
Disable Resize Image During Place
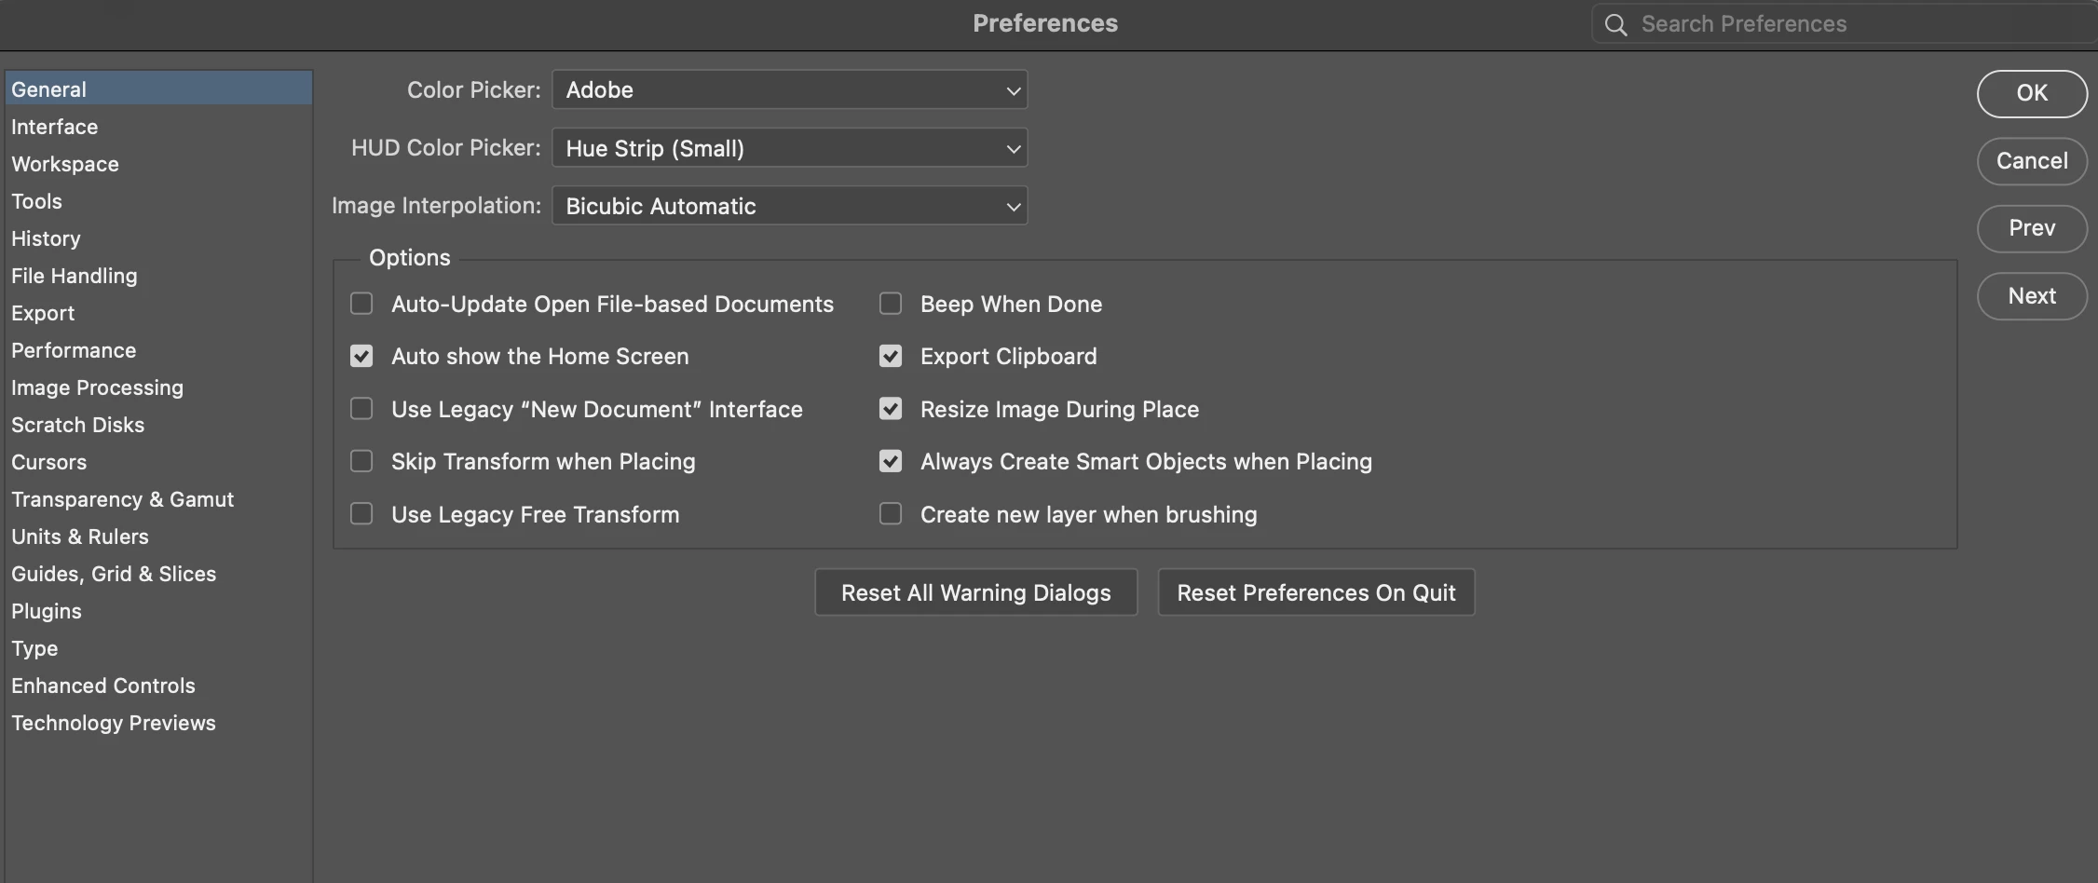[x=891, y=409]
